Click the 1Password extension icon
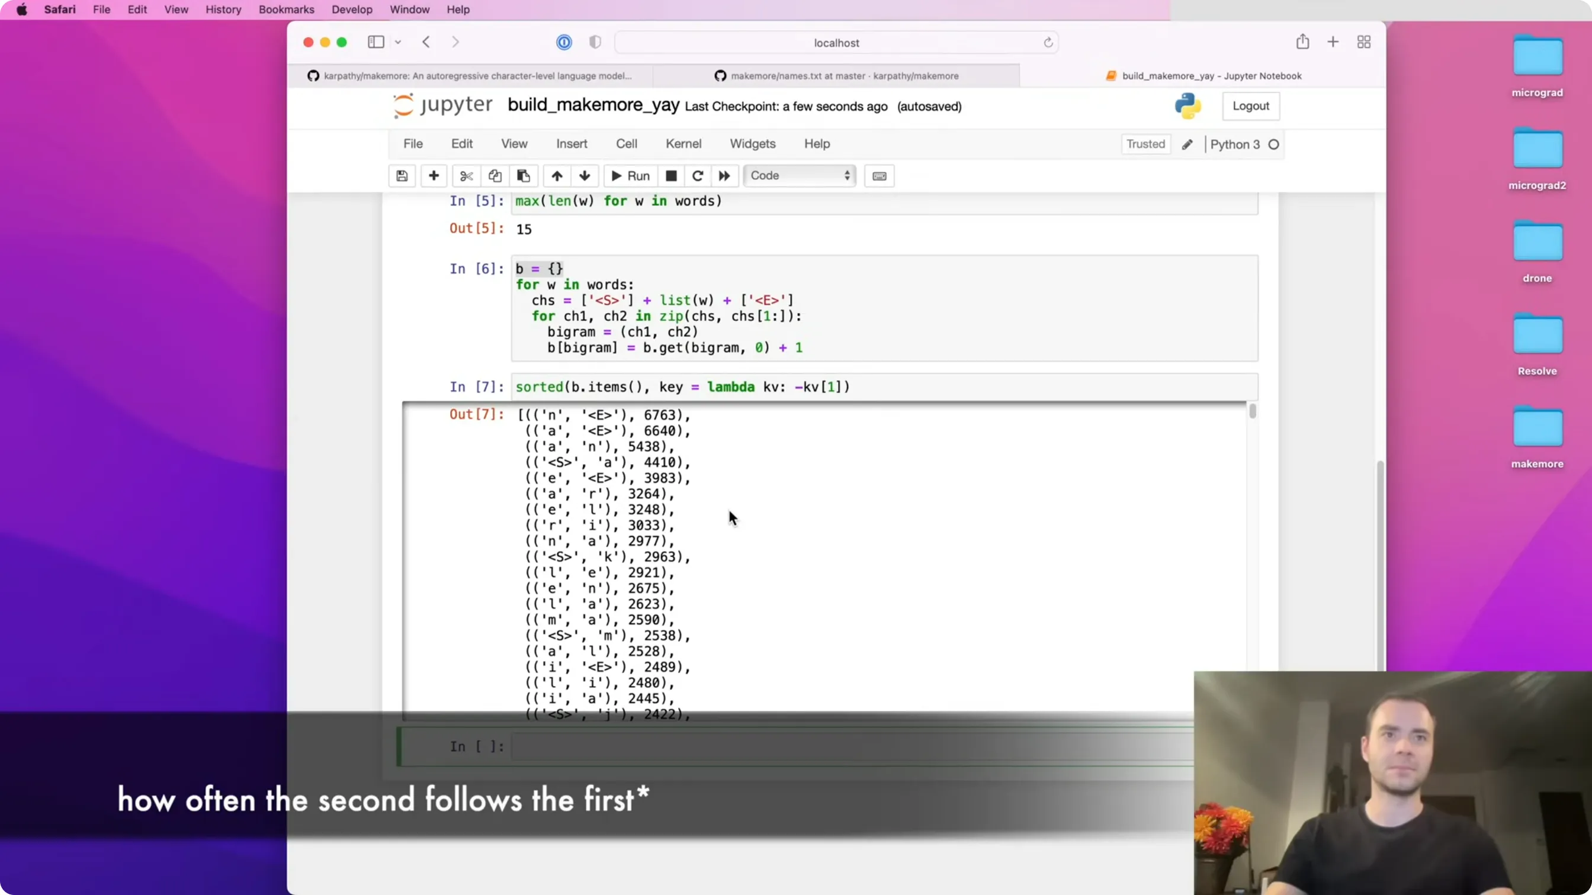The height and width of the screenshot is (895, 1592). coord(564,42)
